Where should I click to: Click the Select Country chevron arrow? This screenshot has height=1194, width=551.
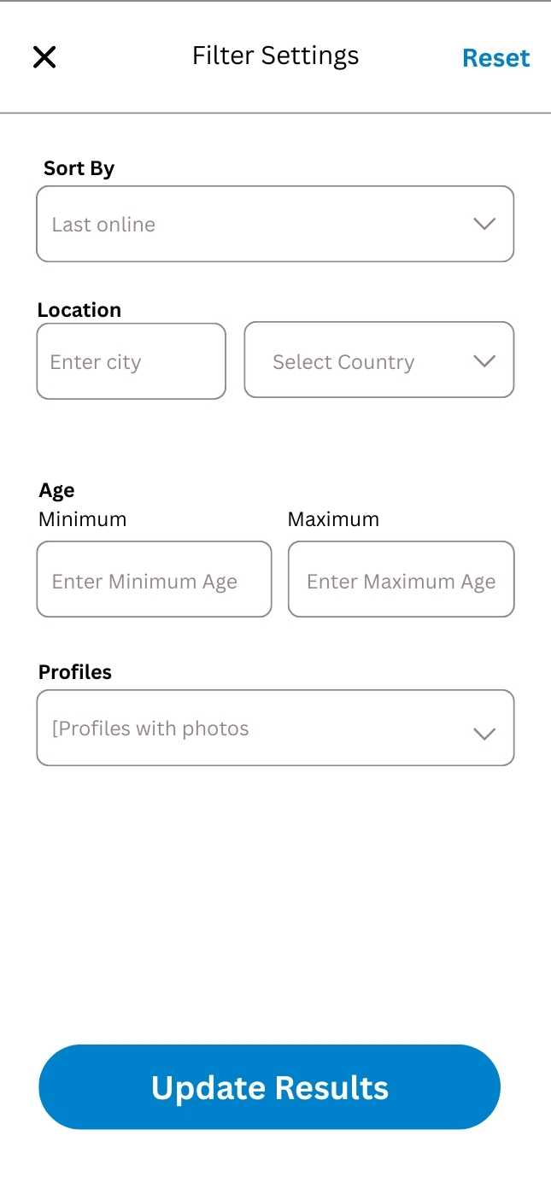[484, 360]
